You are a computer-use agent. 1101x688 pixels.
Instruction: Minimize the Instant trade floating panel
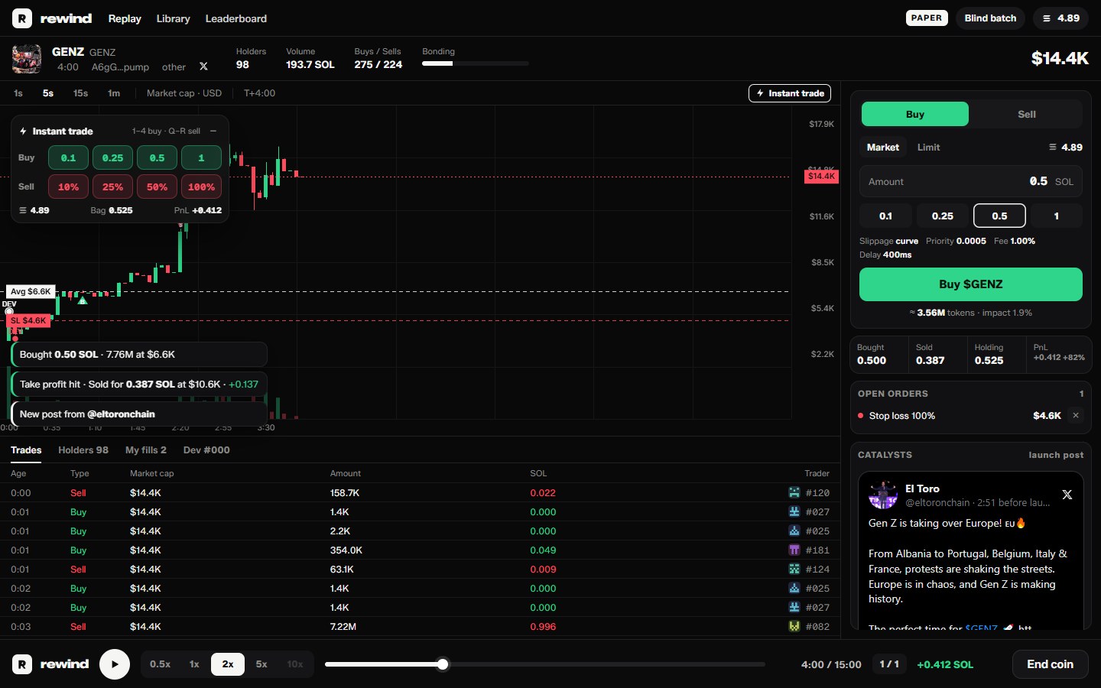213,131
